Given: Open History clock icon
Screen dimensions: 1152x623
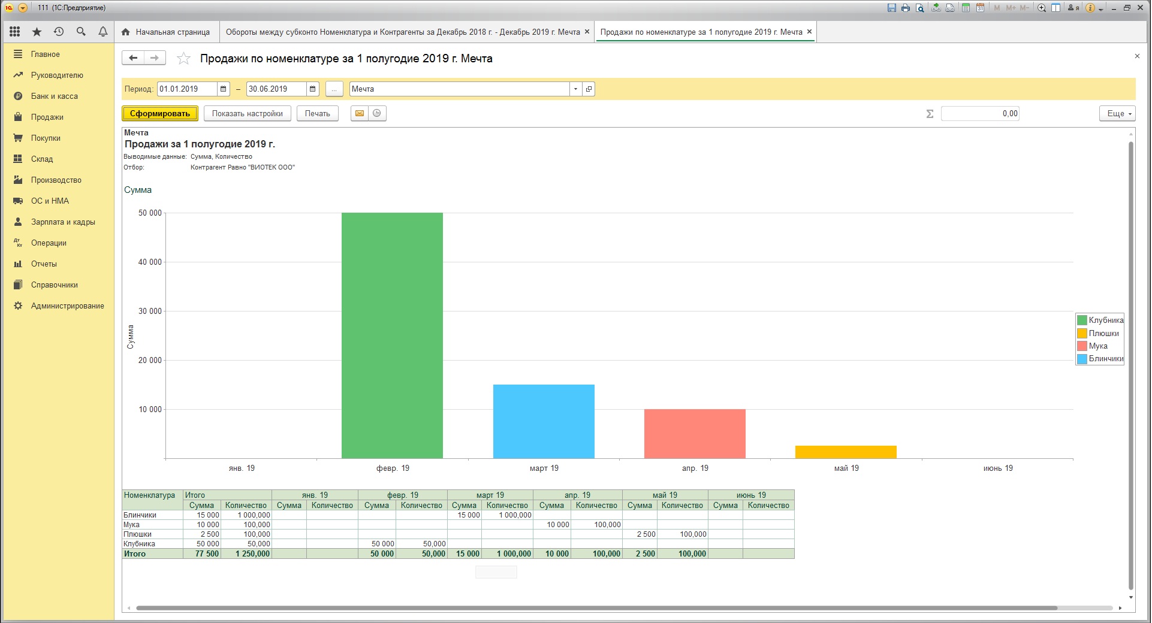Looking at the screenshot, I should point(59,32).
